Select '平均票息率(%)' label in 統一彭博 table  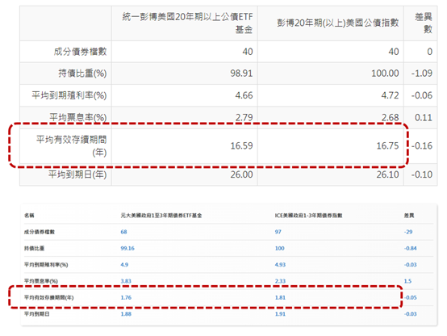click(x=77, y=117)
